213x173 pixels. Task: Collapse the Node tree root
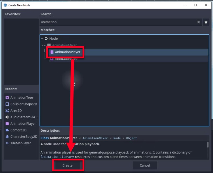click(42, 39)
